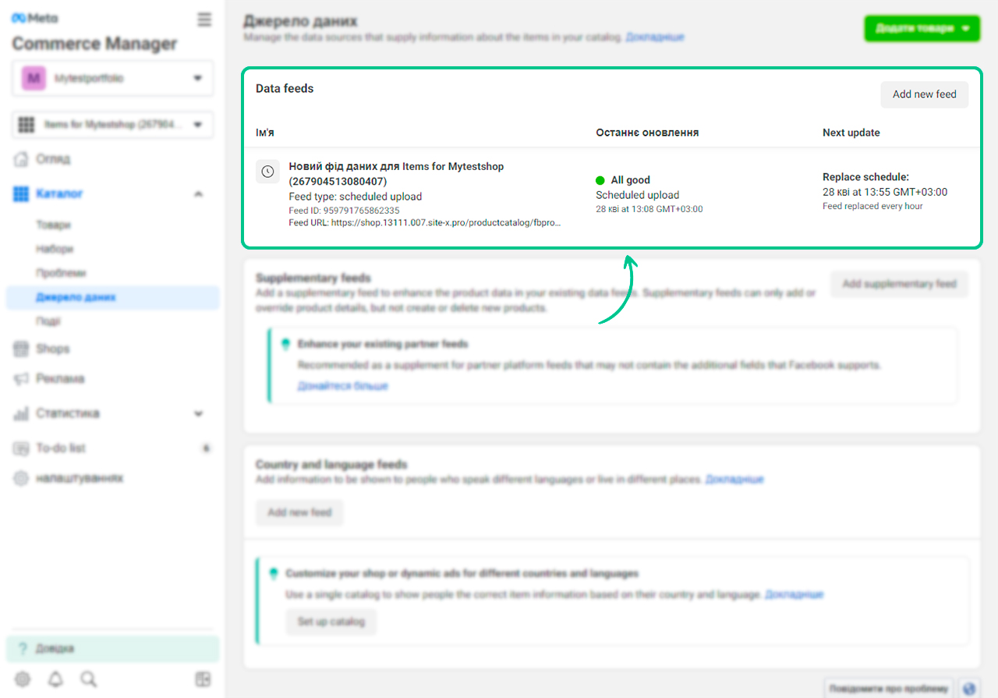
Task: Click the sidebar layout toggle icon
Action: (x=203, y=680)
